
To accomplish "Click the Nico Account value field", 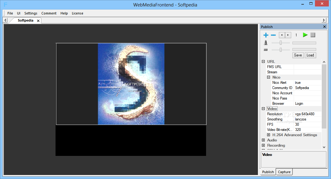I will (x=308, y=93).
